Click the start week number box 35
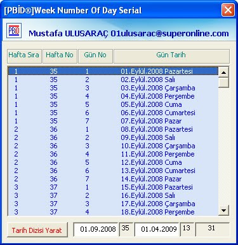The width and height of the screenshot is (238, 245). pyautogui.click(x=126, y=229)
